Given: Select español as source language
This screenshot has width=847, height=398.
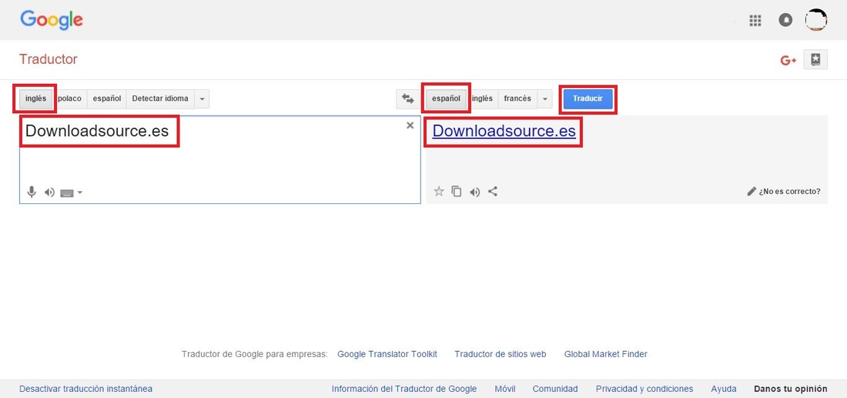Looking at the screenshot, I should tap(106, 99).
